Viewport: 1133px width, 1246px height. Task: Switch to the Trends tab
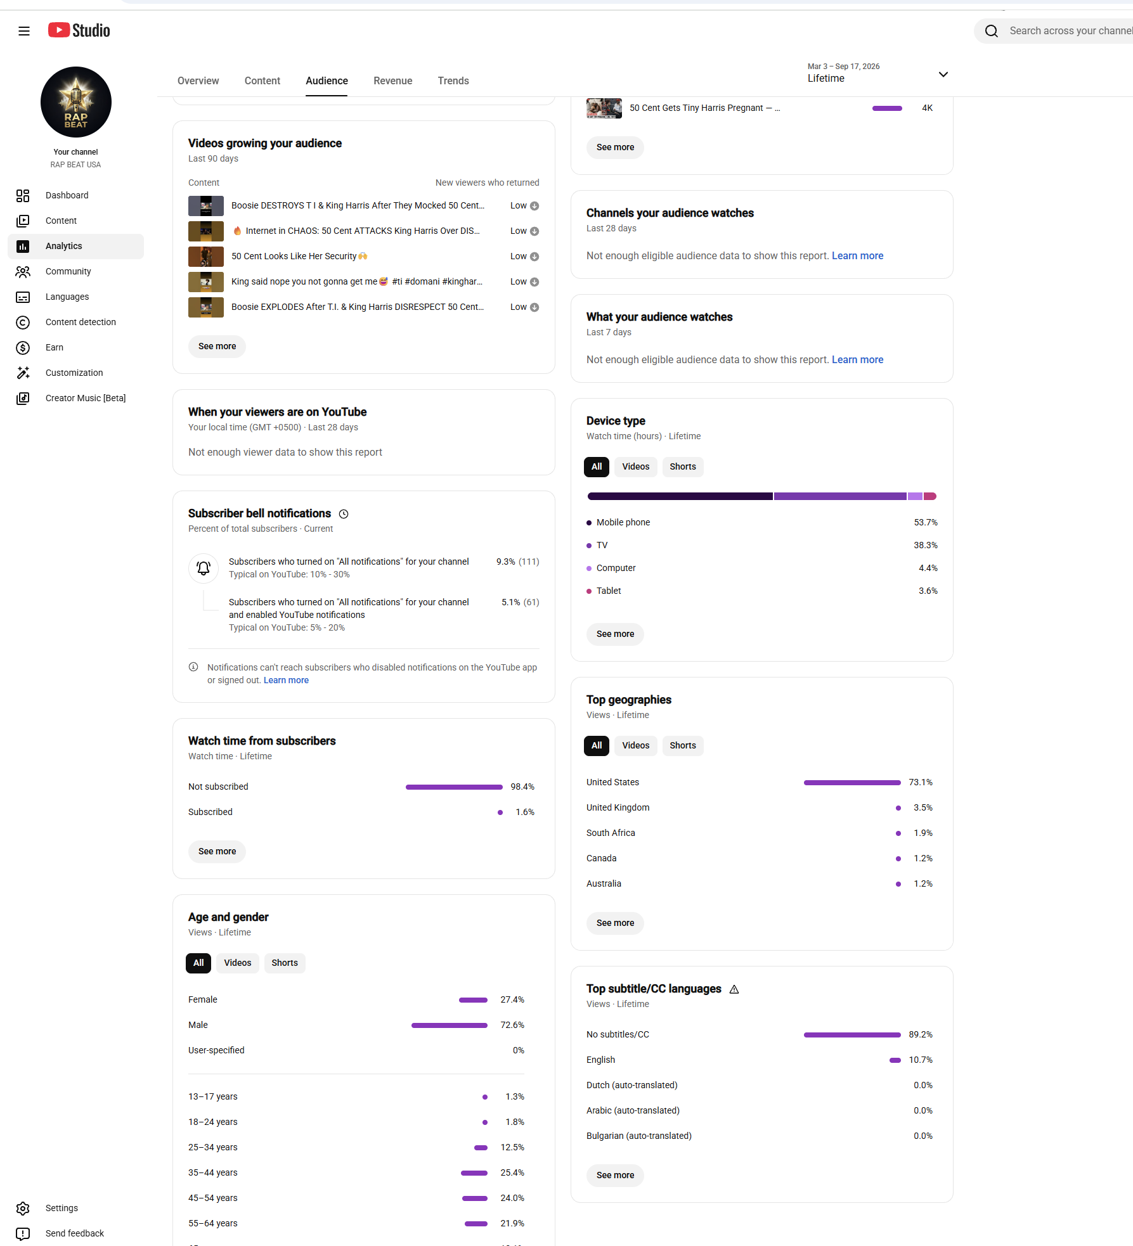(453, 81)
